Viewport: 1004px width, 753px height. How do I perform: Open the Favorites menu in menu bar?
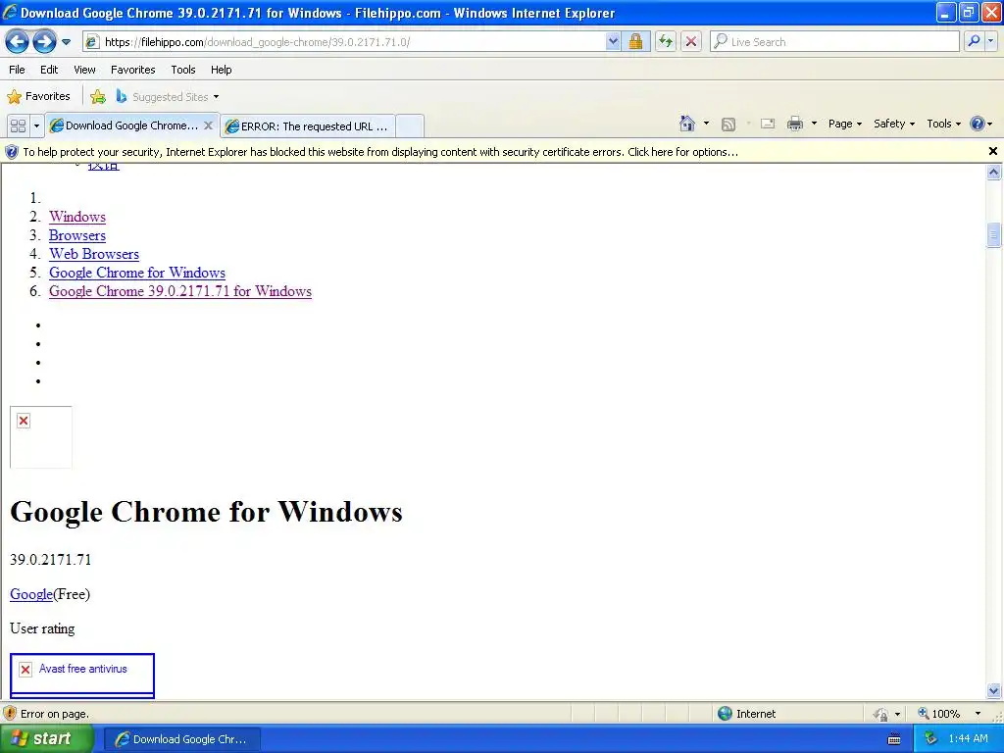[132, 70]
